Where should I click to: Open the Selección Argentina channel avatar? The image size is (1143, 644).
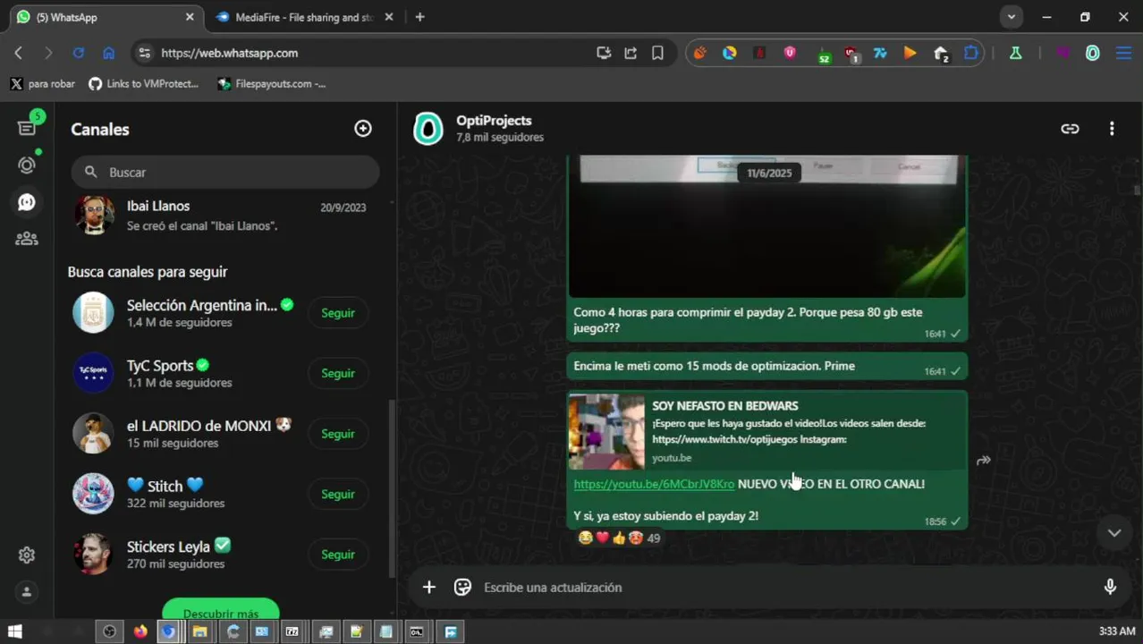coord(93,312)
